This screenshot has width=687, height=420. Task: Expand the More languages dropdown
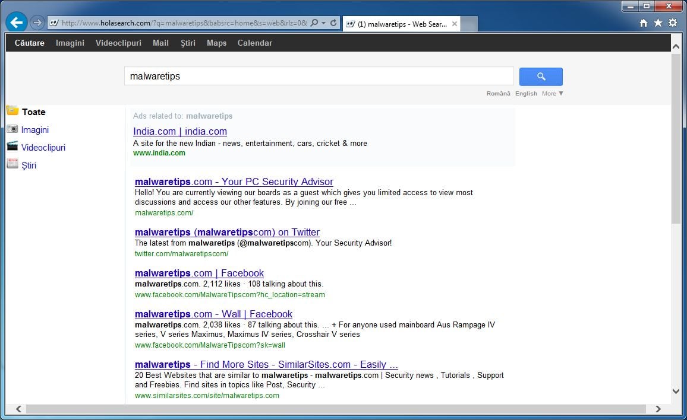tap(552, 94)
